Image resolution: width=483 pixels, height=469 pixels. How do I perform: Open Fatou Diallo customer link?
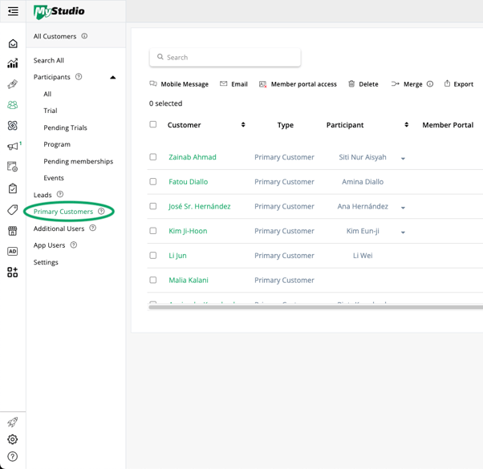click(x=189, y=182)
